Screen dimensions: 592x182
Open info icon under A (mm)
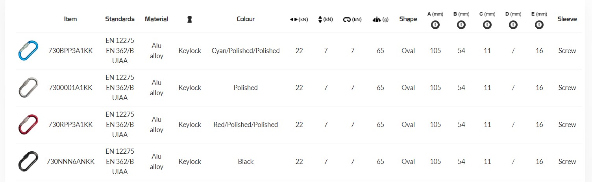pyautogui.click(x=435, y=25)
